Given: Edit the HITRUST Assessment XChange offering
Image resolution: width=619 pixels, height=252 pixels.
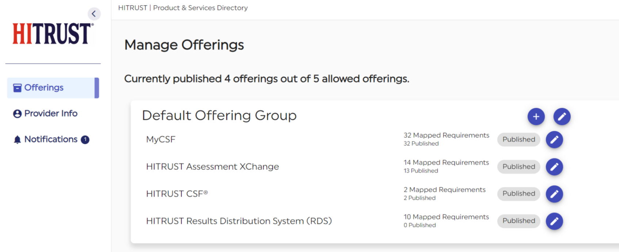Looking at the screenshot, I should [x=554, y=167].
